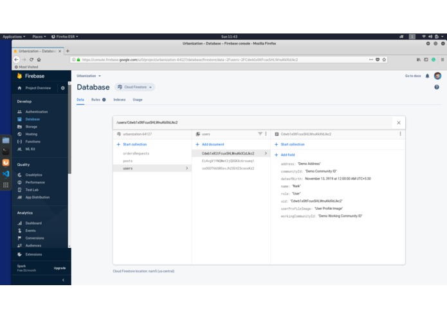Open the Go to docs link
The width and height of the screenshot is (447, 318).
[x=413, y=76]
